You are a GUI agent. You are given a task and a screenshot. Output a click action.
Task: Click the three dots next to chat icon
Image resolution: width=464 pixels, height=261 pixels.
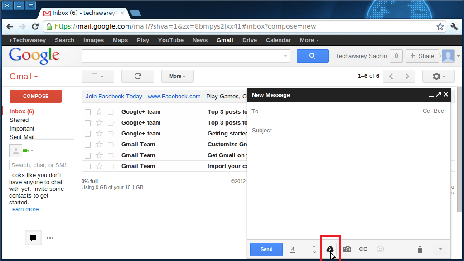click(x=50, y=238)
